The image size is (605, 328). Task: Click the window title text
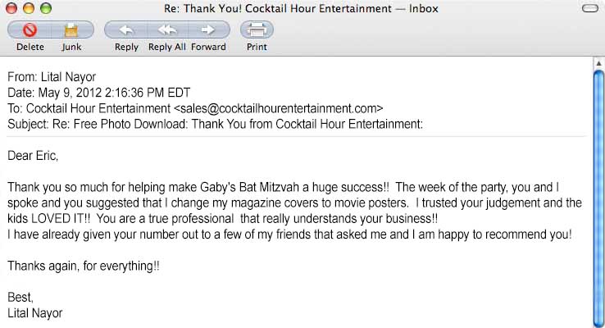pyautogui.click(x=302, y=9)
